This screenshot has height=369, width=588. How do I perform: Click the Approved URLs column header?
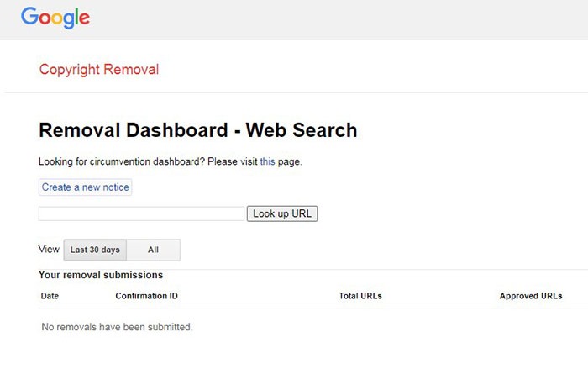531,296
